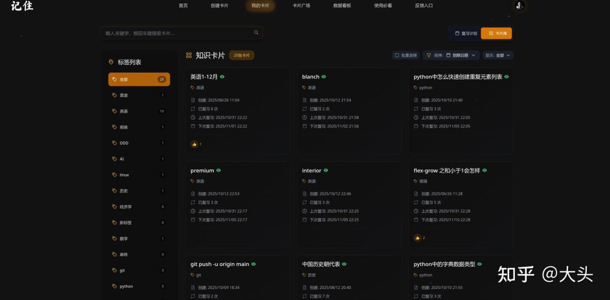
Task: Go to 卡片广场 in the top navigation
Action: click(301, 6)
